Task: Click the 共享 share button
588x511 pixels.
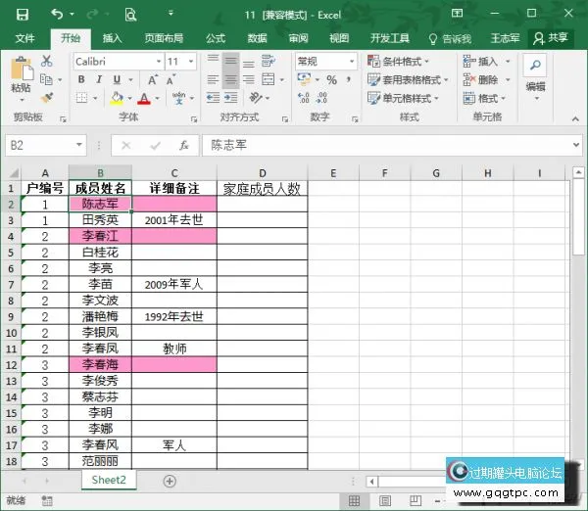Action: pos(550,38)
